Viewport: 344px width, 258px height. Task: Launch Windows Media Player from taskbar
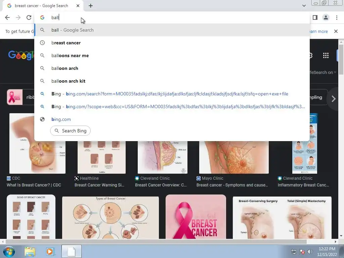50,251
